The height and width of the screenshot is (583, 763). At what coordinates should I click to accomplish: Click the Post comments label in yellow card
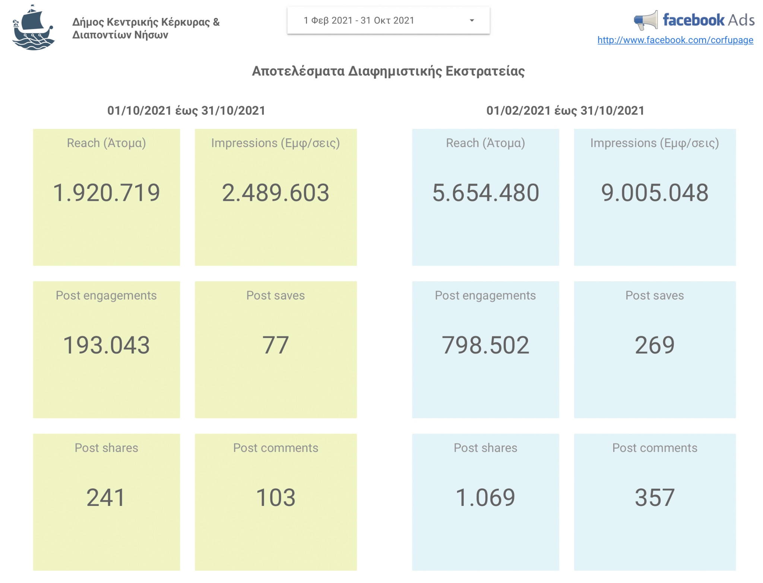pyautogui.click(x=276, y=448)
